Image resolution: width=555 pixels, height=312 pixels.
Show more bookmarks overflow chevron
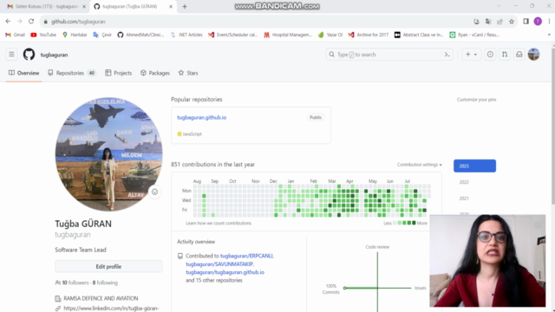pos(549,35)
